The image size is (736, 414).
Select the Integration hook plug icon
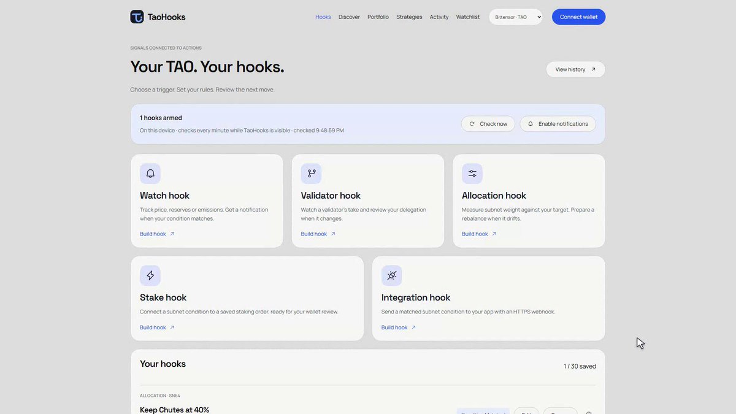[x=392, y=275]
